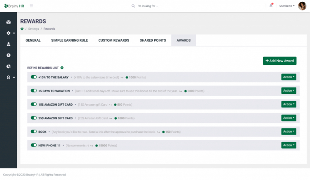The height and width of the screenshot is (180, 310).
Task: Click the clock icon in sidebar
Action: pos(9,55)
